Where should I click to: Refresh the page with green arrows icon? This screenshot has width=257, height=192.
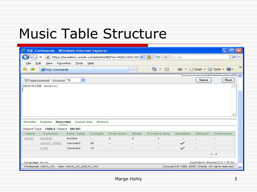158,57
